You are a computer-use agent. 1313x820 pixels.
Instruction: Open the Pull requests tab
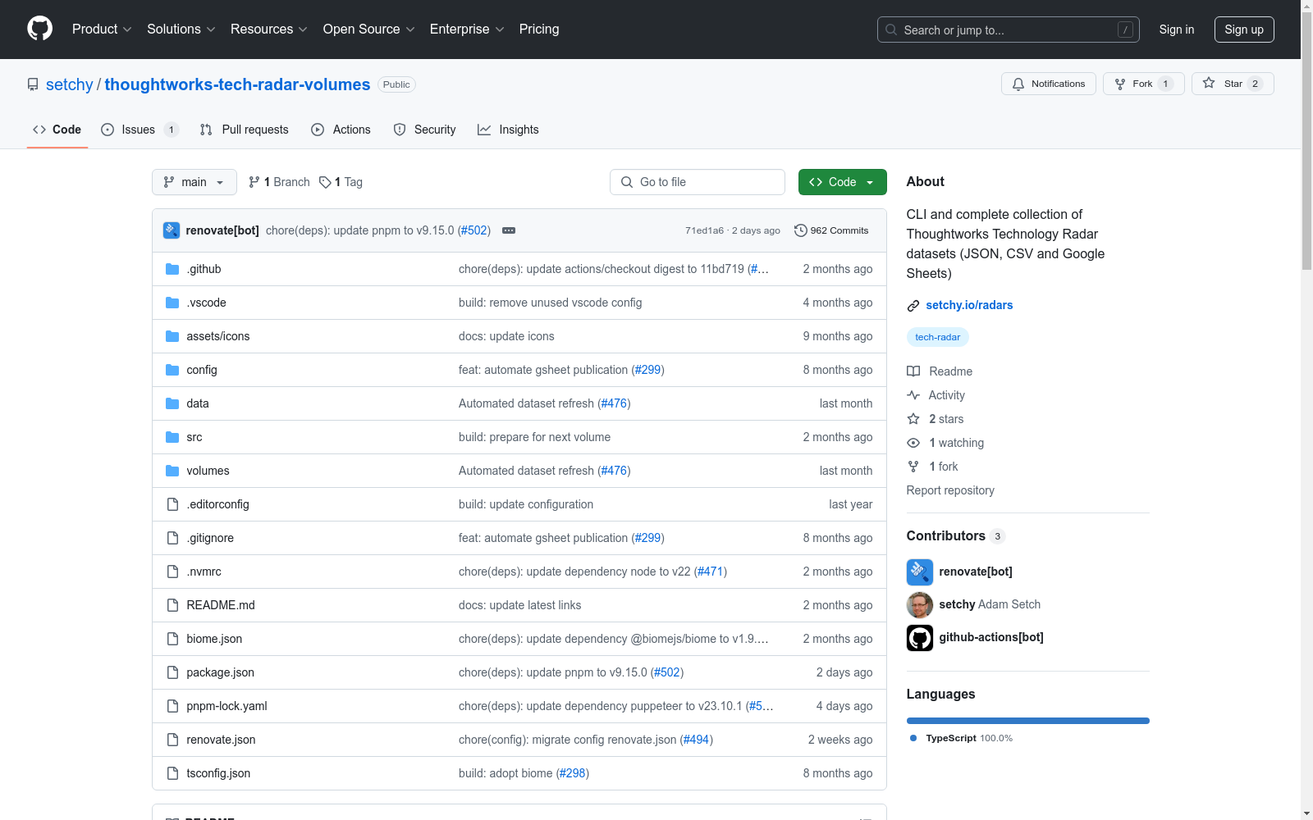click(x=245, y=130)
